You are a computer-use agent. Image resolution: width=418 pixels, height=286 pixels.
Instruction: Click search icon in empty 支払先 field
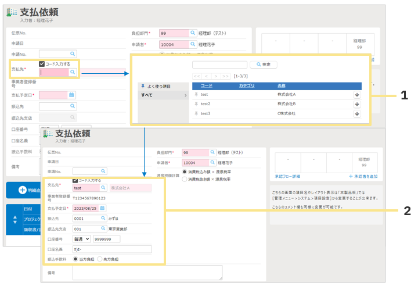pos(73,72)
